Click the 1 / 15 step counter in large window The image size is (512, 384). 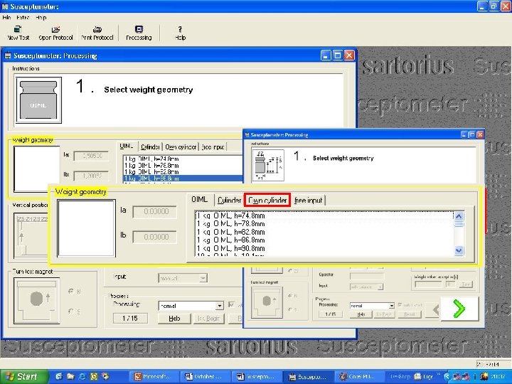[x=130, y=319]
